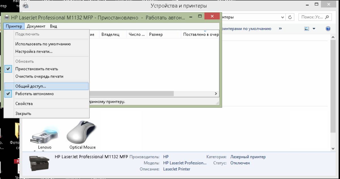
Task: Open Help with the question mark icon
Action: pos(328,29)
